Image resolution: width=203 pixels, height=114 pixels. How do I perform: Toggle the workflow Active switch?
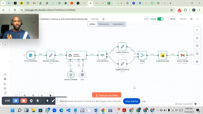[160, 19]
